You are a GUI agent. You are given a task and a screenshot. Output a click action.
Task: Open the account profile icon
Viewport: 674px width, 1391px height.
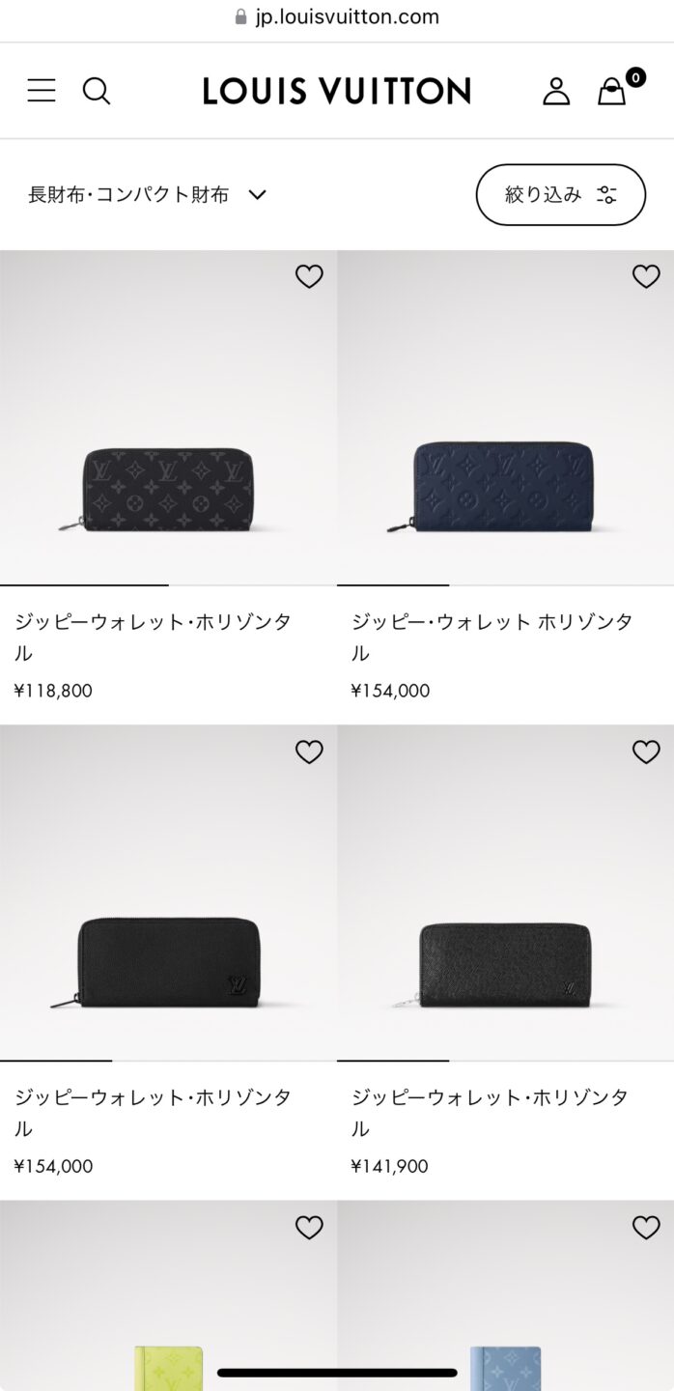(x=556, y=91)
